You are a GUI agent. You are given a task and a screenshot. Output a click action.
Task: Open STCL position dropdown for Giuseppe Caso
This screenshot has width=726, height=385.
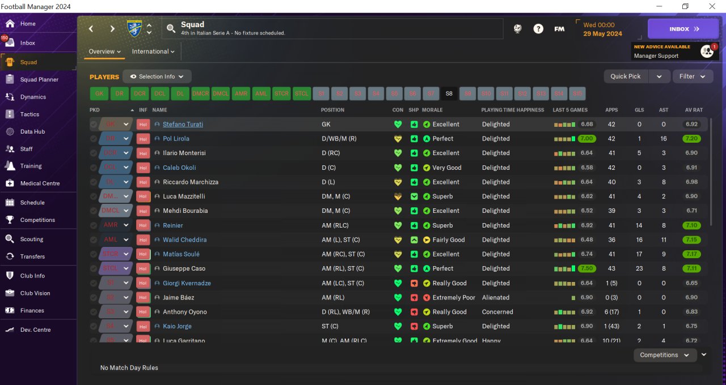pyautogui.click(x=126, y=268)
